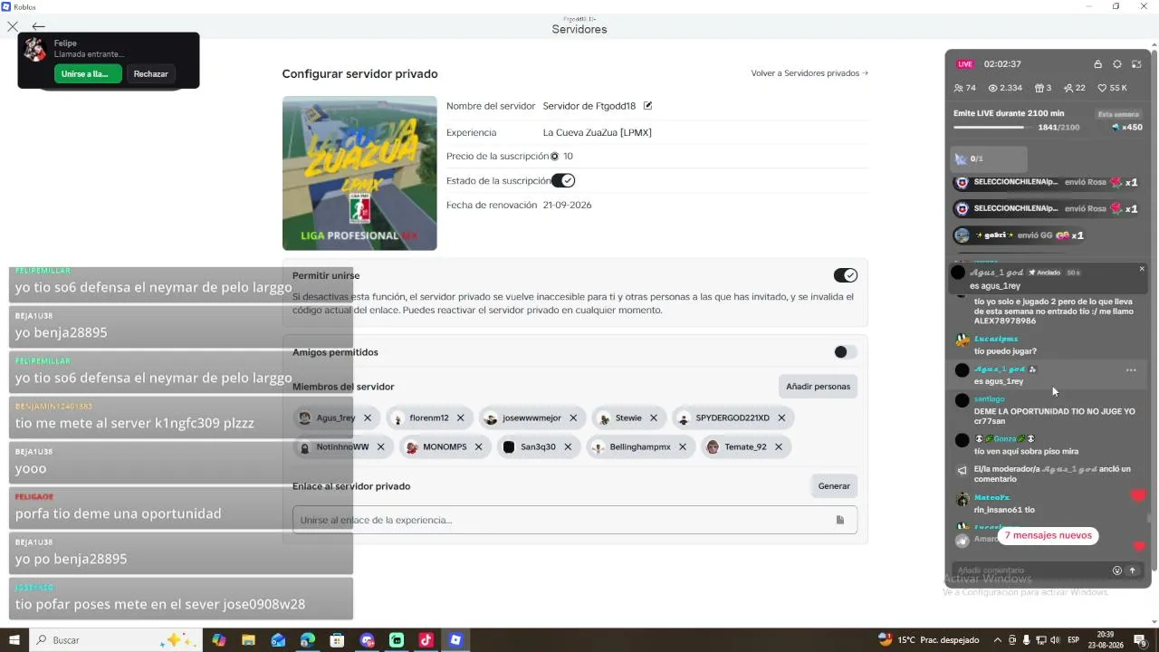The height and width of the screenshot is (652, 1159).
Task: Enable the Amigos permitidos switch
Action: coord(845,352)
